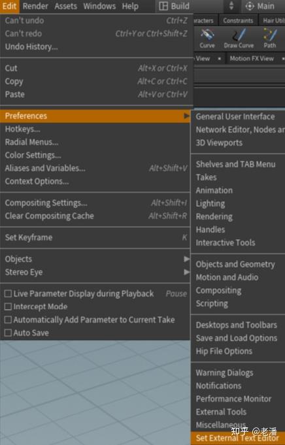Screen dimensions: 285x445
Task: Close the View pane tab
Action: pyautogui.click(x=219, y=59)
